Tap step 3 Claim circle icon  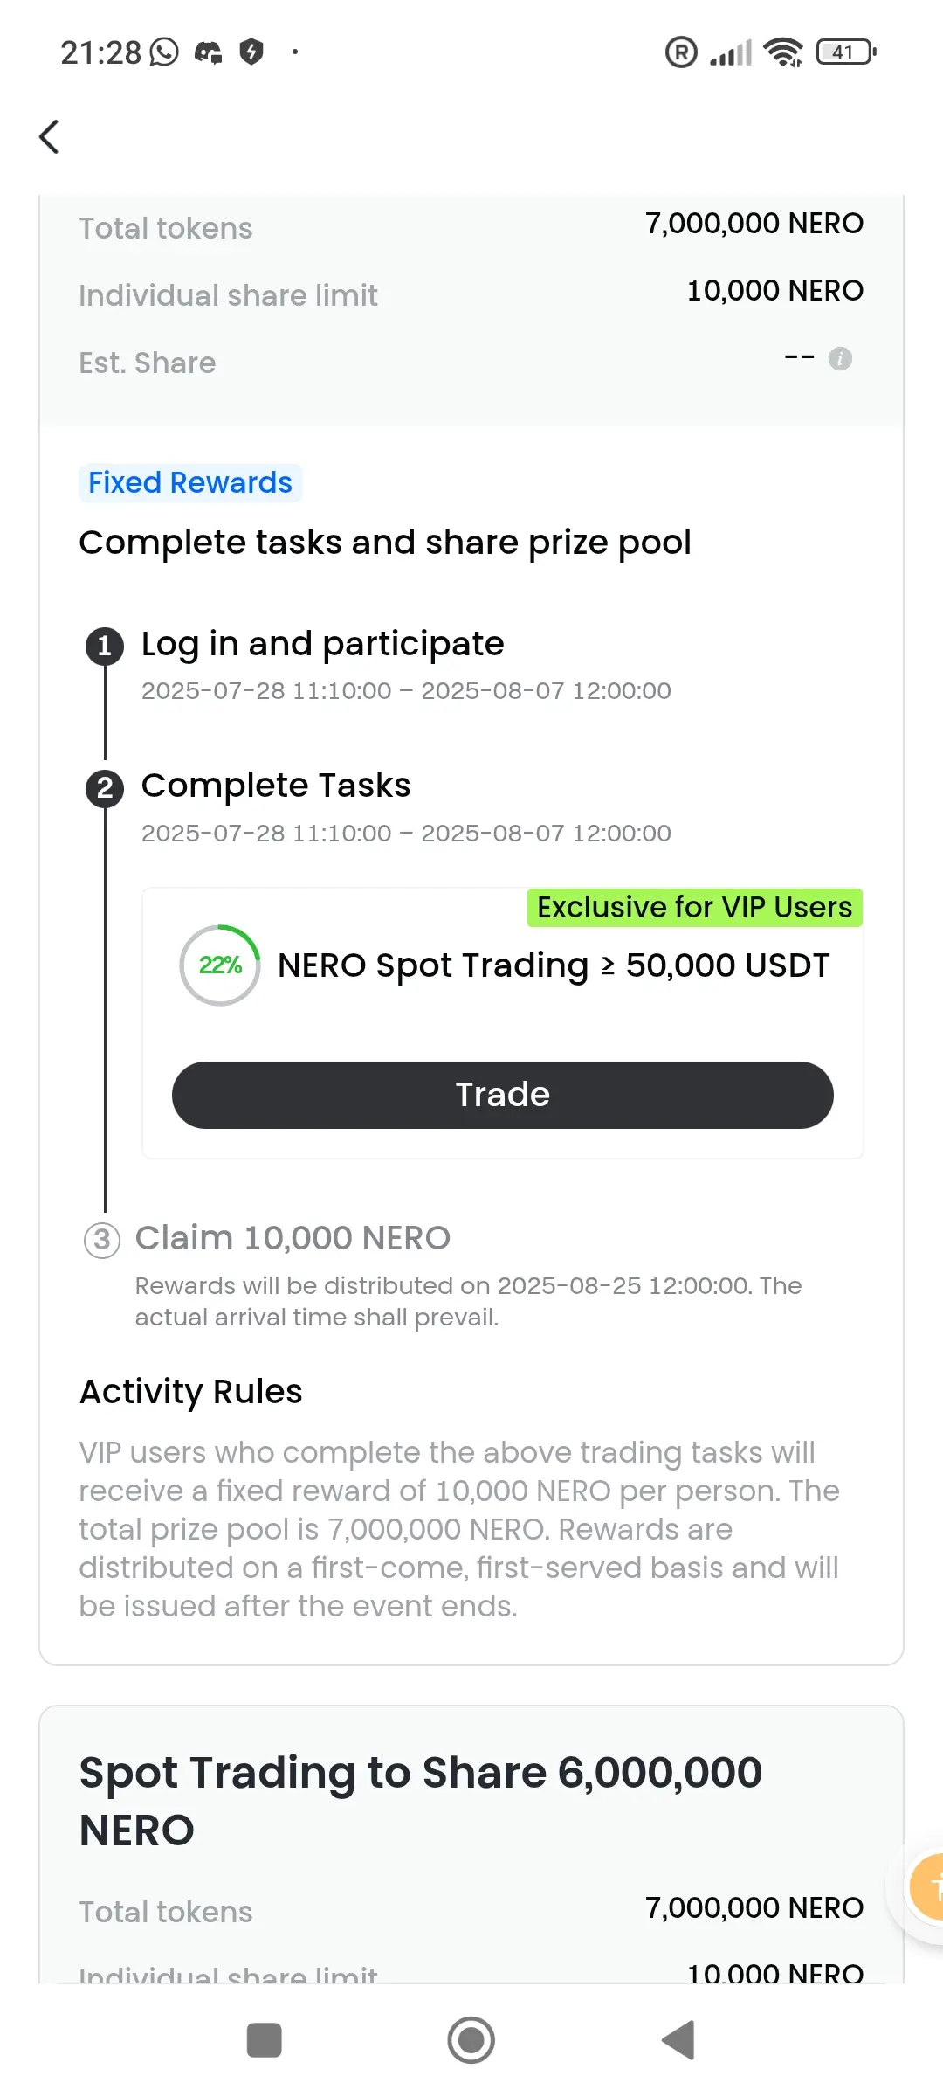point(102,1240)
